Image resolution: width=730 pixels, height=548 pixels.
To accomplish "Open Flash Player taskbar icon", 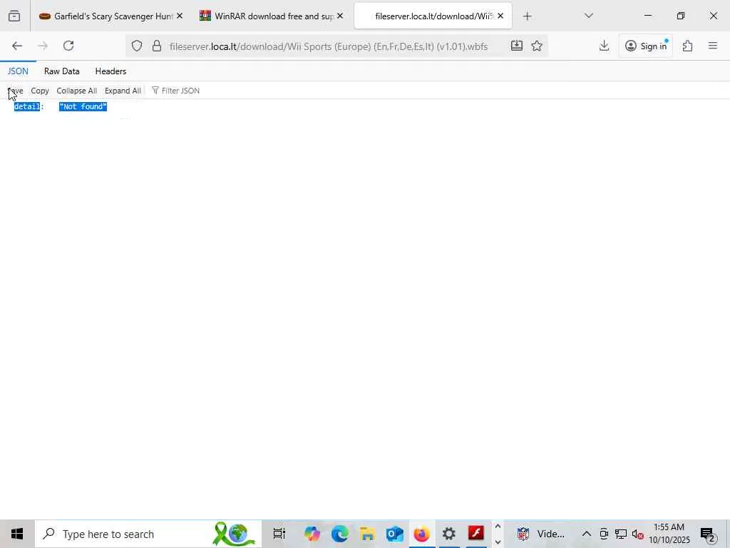I will click(475, 534).
